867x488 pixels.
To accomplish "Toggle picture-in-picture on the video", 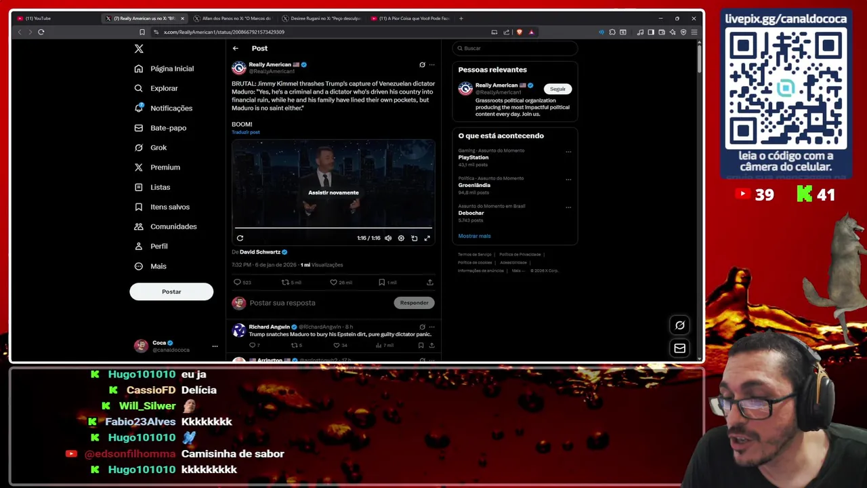I will (414, 238).
